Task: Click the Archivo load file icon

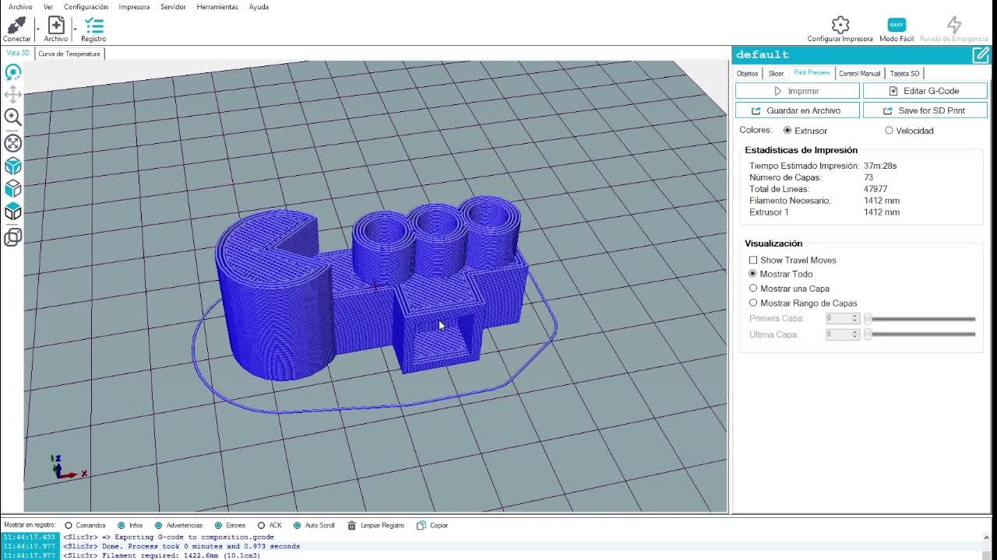Action: [56, 25]
